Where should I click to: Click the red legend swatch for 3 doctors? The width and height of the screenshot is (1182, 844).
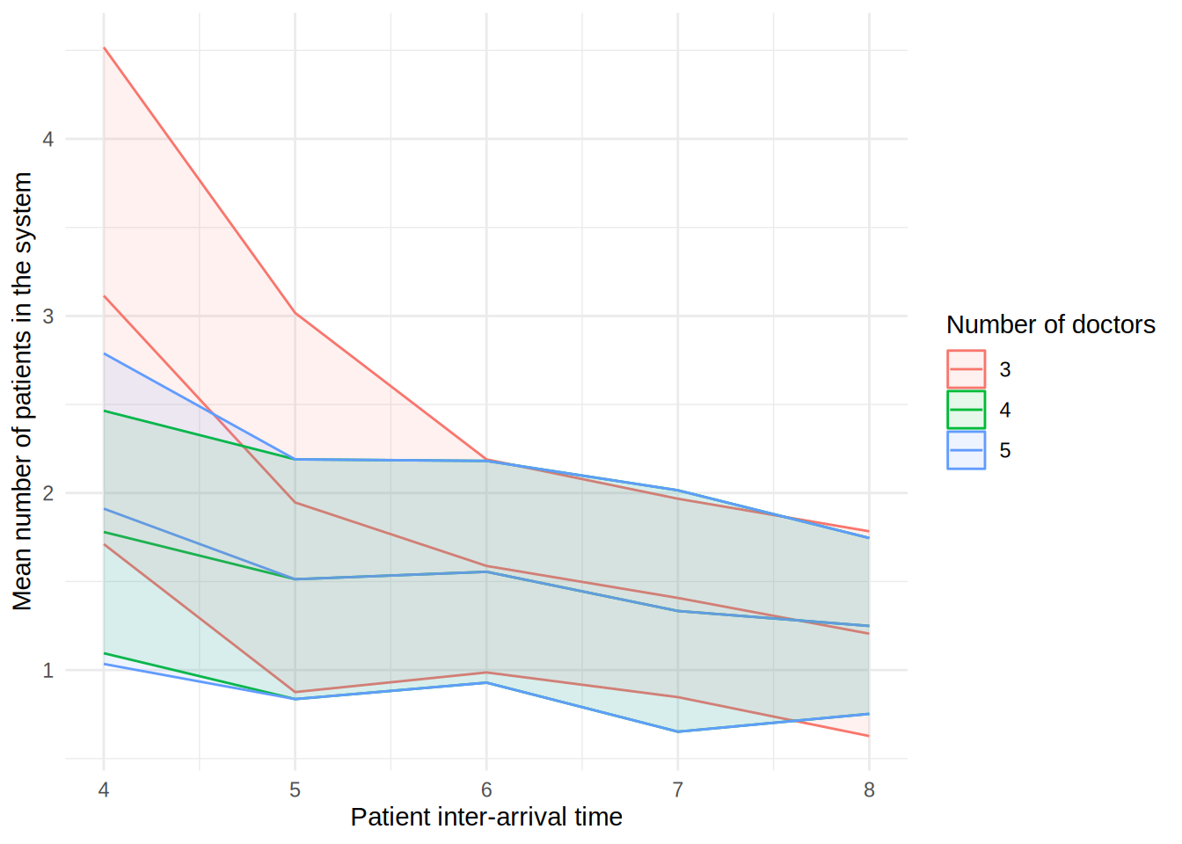[966, 369]
